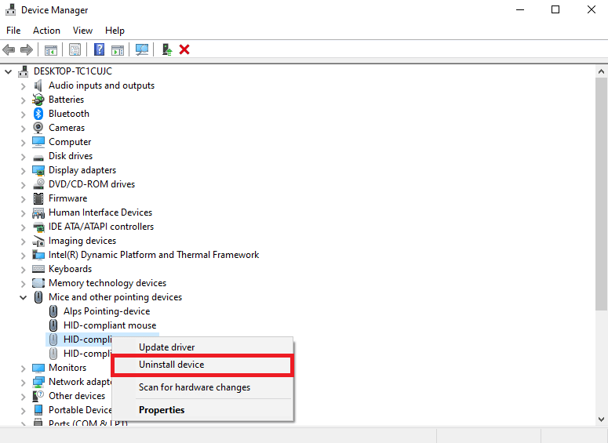Click the Cameras webcam icon
The image size is (608, 443).
point(38,128)
